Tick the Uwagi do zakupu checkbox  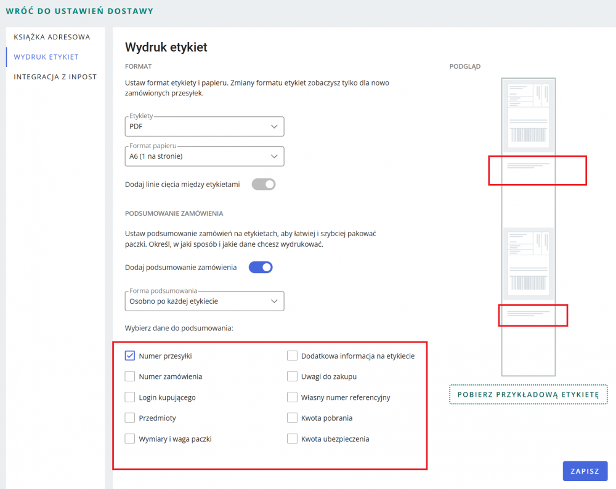click(x=292, y=376)
